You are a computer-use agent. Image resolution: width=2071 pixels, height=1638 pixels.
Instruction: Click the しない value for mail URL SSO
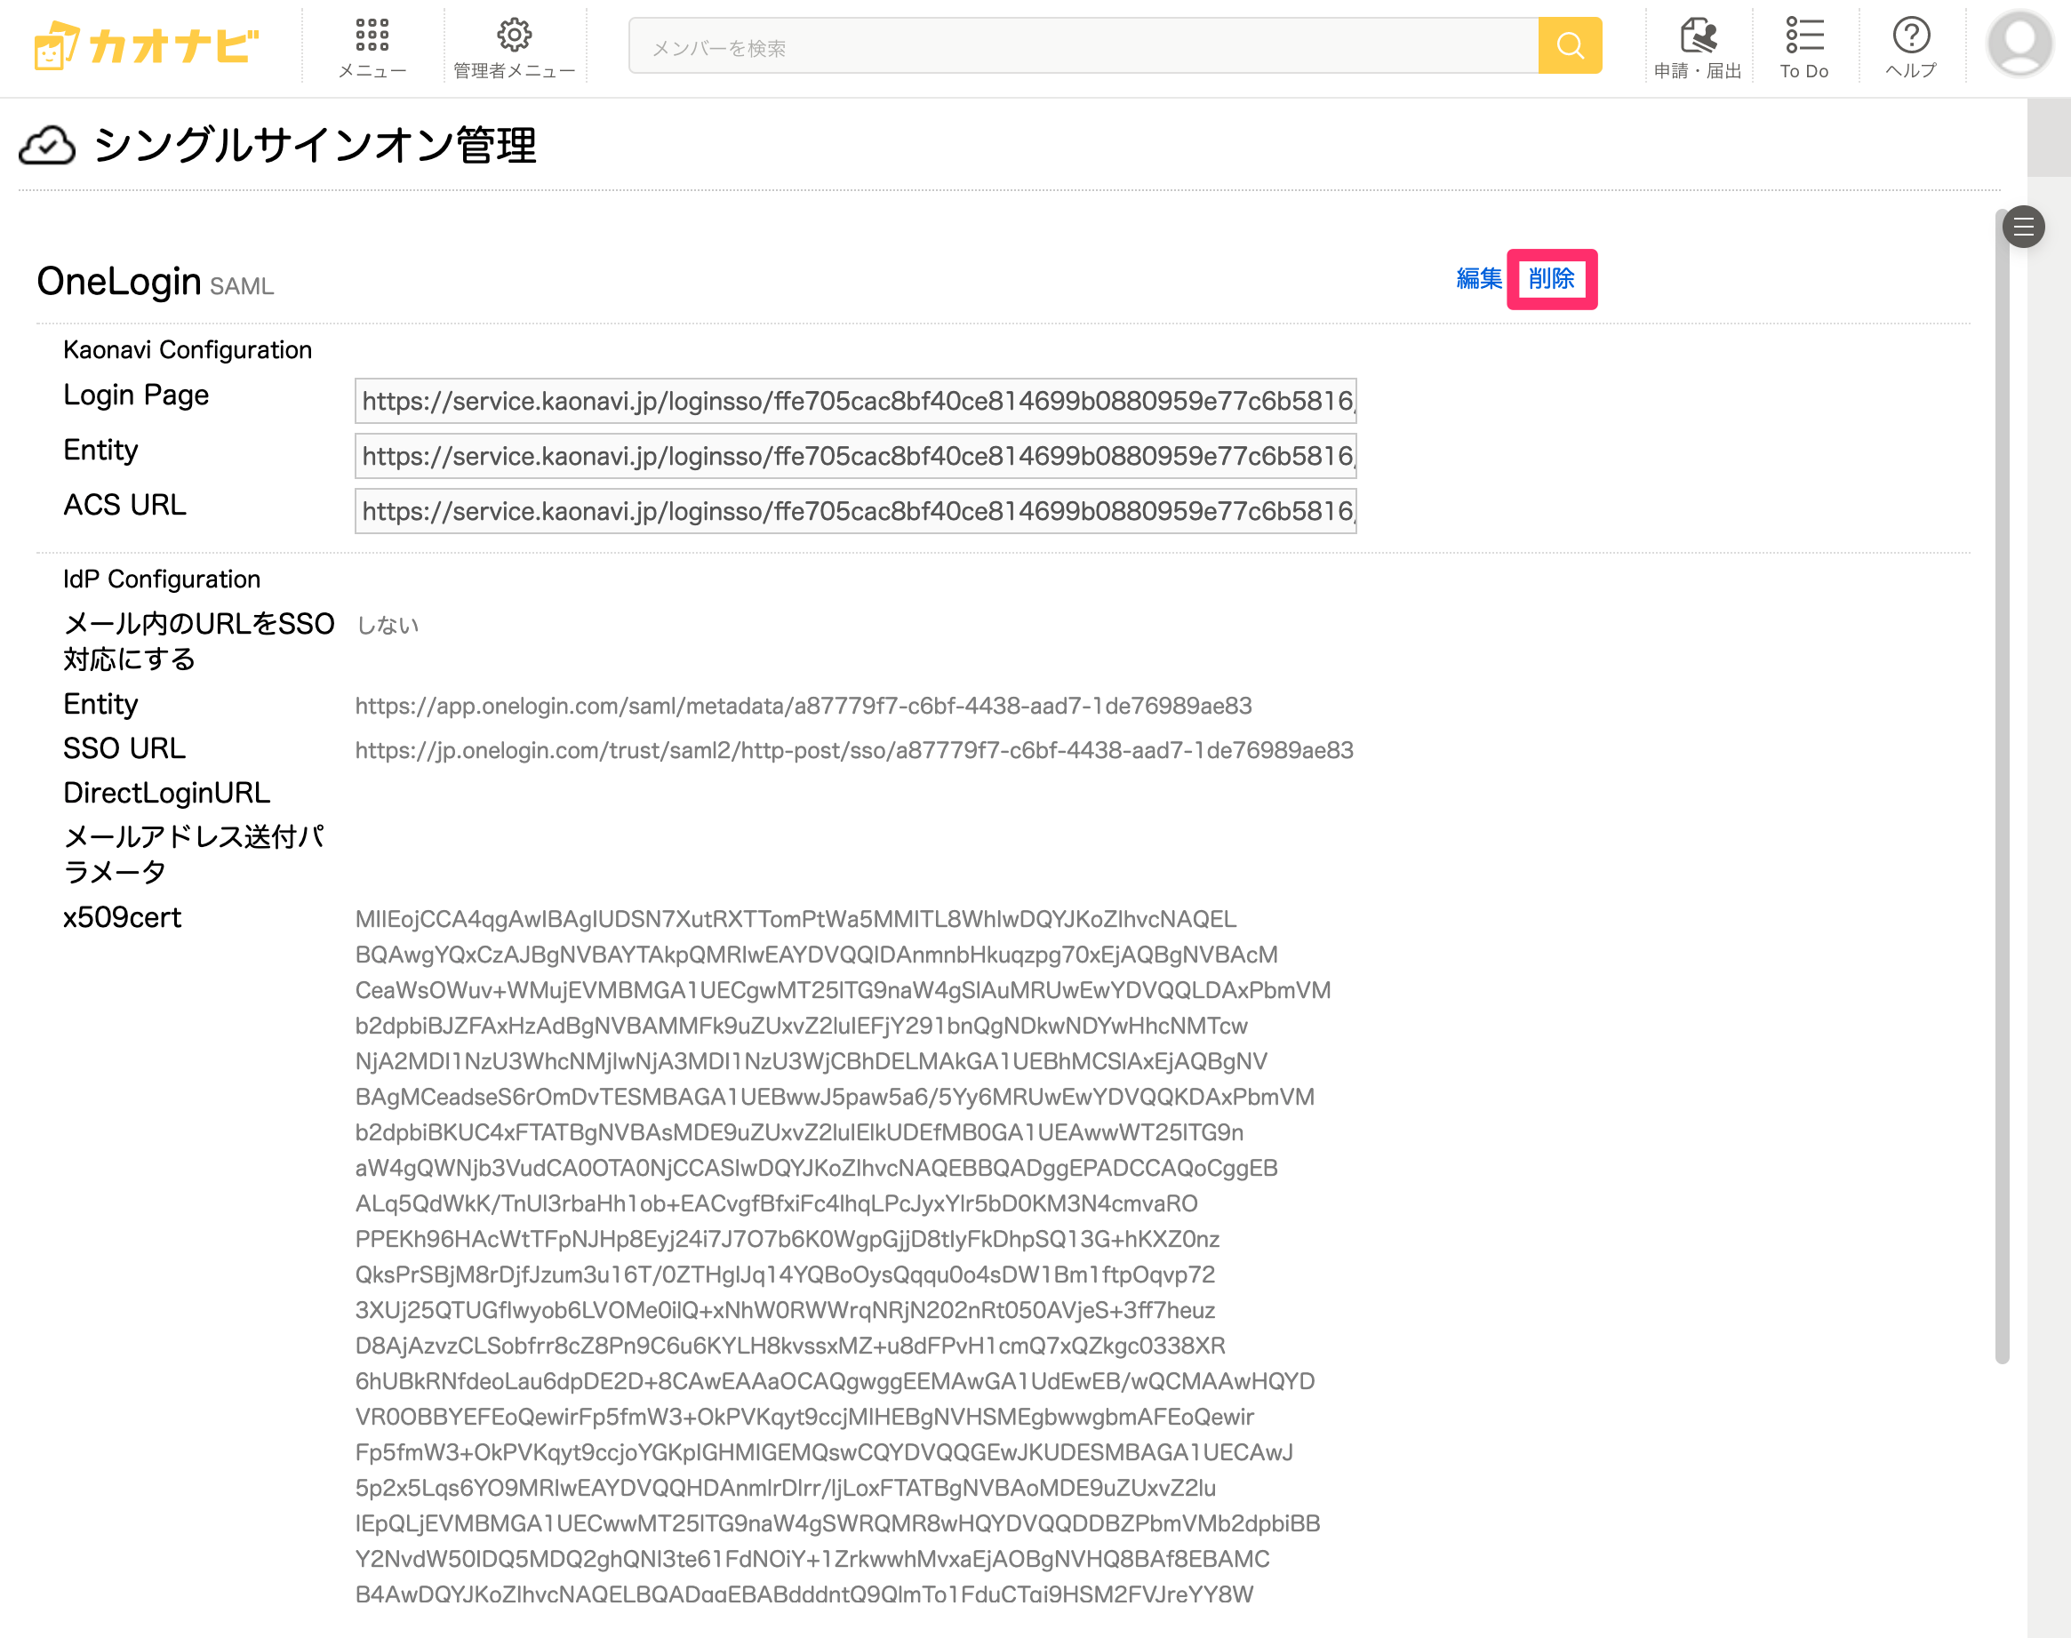[x=388, y=626]
